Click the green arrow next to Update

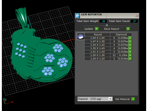coord(97,29)
